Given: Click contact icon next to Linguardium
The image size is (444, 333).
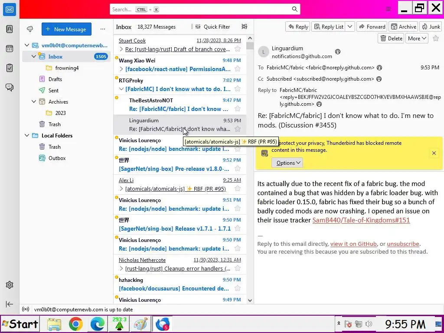Looking at the screenshot, I should coord(337,52).
